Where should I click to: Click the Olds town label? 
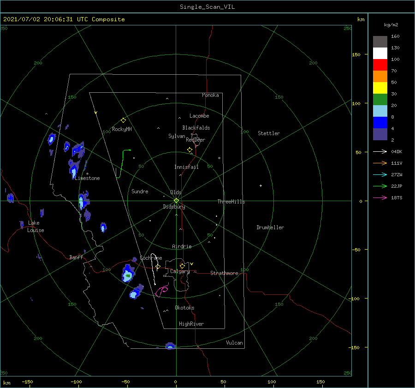(x=176, y=192)
